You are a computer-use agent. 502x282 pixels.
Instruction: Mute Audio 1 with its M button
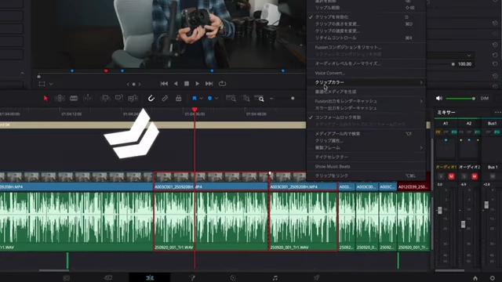pyautogui.click(x=451, y=176)
